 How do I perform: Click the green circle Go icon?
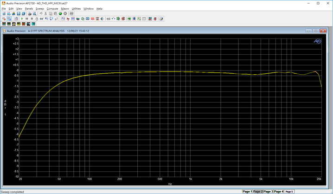(x=60, y=13)
